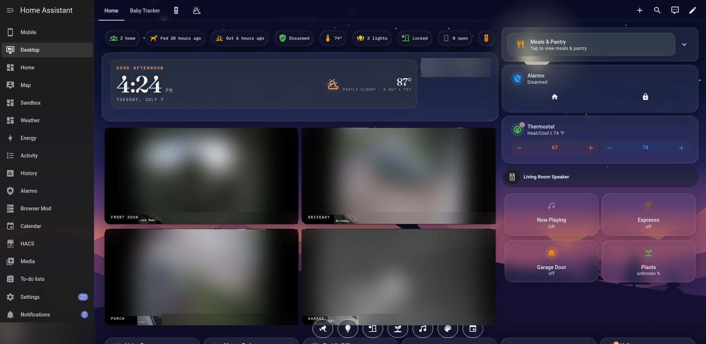Go to the Map sidebar item
The height and width of the screenshot is (344, 706).
pyautogui.click(x=47, y=85)
